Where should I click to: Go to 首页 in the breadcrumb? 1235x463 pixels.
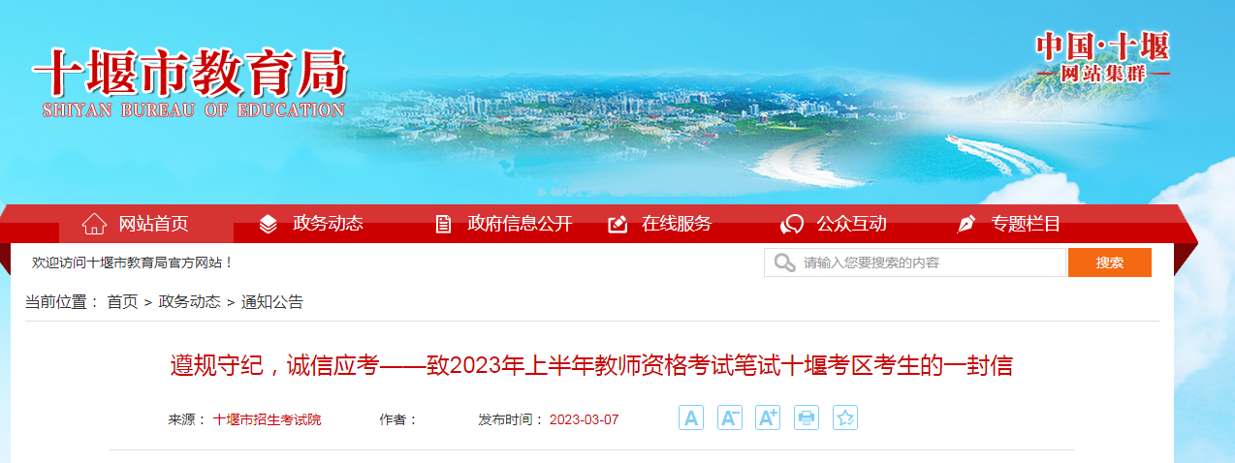(x=122, y=302)
